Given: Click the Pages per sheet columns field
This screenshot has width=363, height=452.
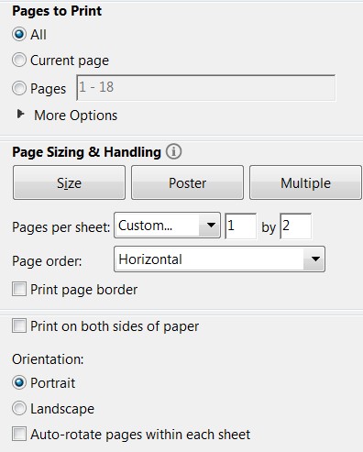Looking at the screenshot, I should click(x=240, y=226).
